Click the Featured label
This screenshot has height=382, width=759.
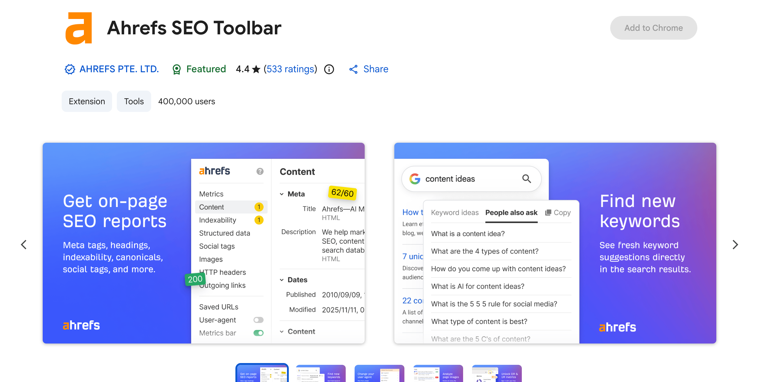pyautogui.click(x=206, y=69)
